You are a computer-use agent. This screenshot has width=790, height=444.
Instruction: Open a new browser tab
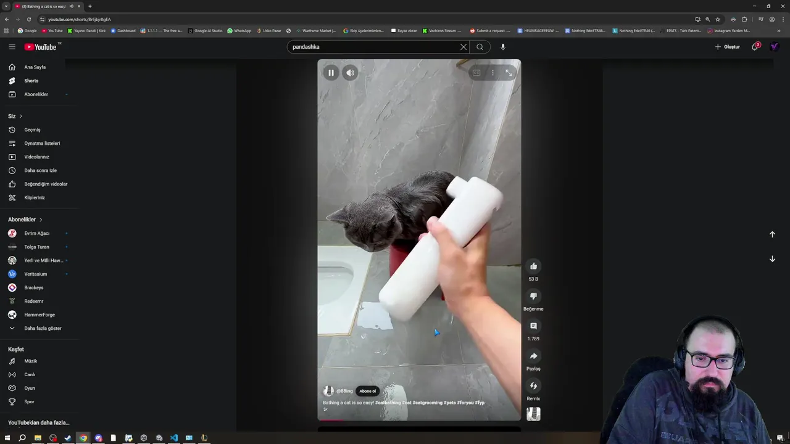pos(89,6)
